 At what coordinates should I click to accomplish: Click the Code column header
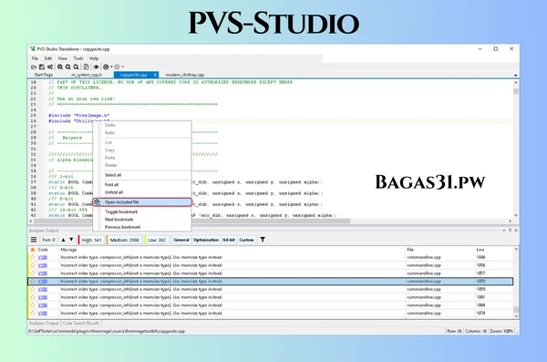point(43,250)
